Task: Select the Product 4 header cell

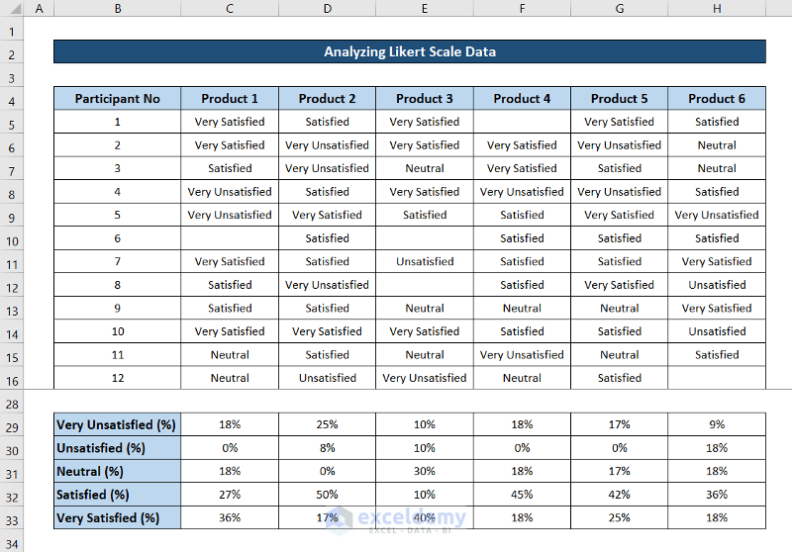Action: coord(522,99)
